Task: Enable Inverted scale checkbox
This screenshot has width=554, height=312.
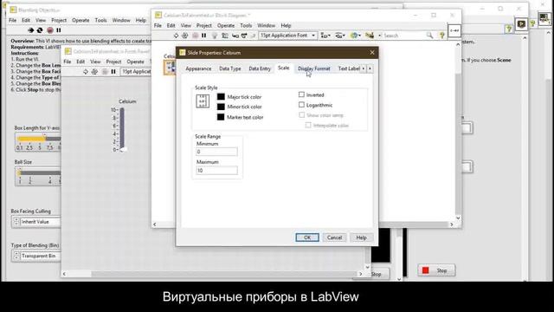Action: click(x=301, y=94)
